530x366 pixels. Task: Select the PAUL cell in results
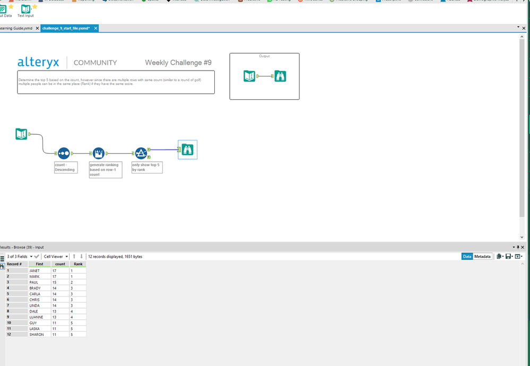point(40,282)
